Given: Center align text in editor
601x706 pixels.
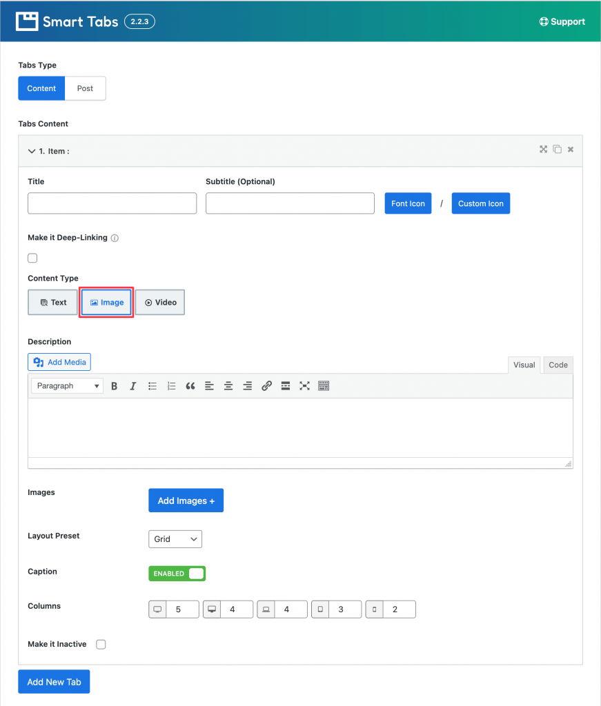Looking at the screenshot, I should tap(228, 386).
